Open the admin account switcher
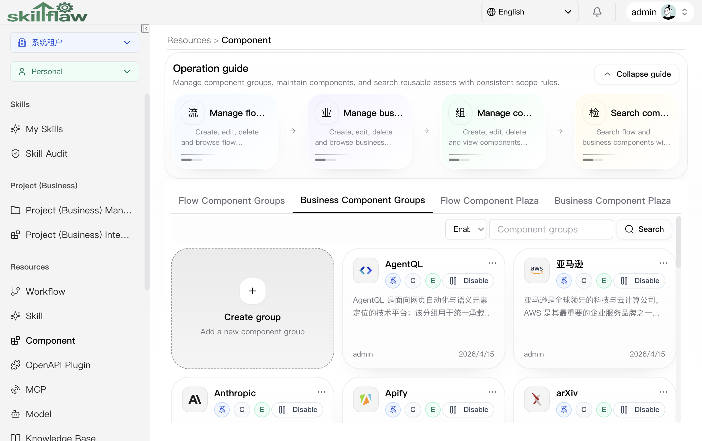This screenshot has width=702, height=441. click(660, 12)
